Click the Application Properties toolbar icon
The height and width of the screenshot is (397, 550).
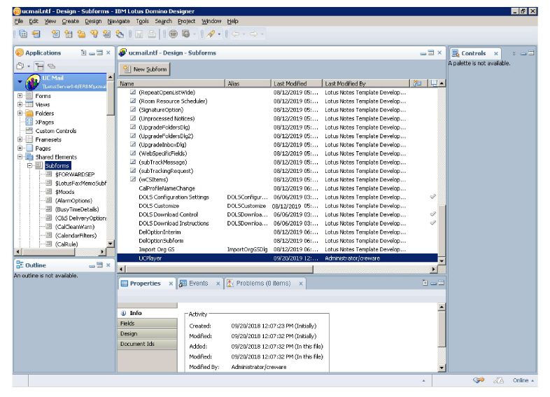pyautogui.click(x=36, y=34)
